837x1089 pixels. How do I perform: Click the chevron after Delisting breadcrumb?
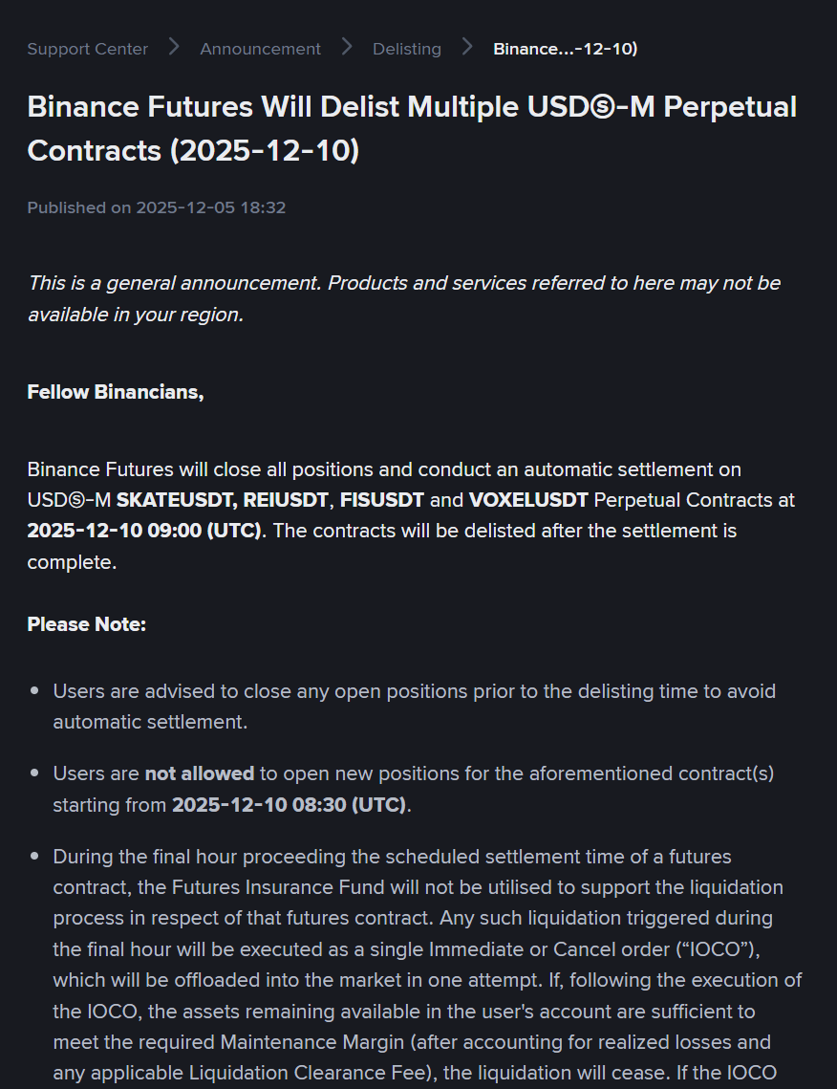(x=467, y=47)
